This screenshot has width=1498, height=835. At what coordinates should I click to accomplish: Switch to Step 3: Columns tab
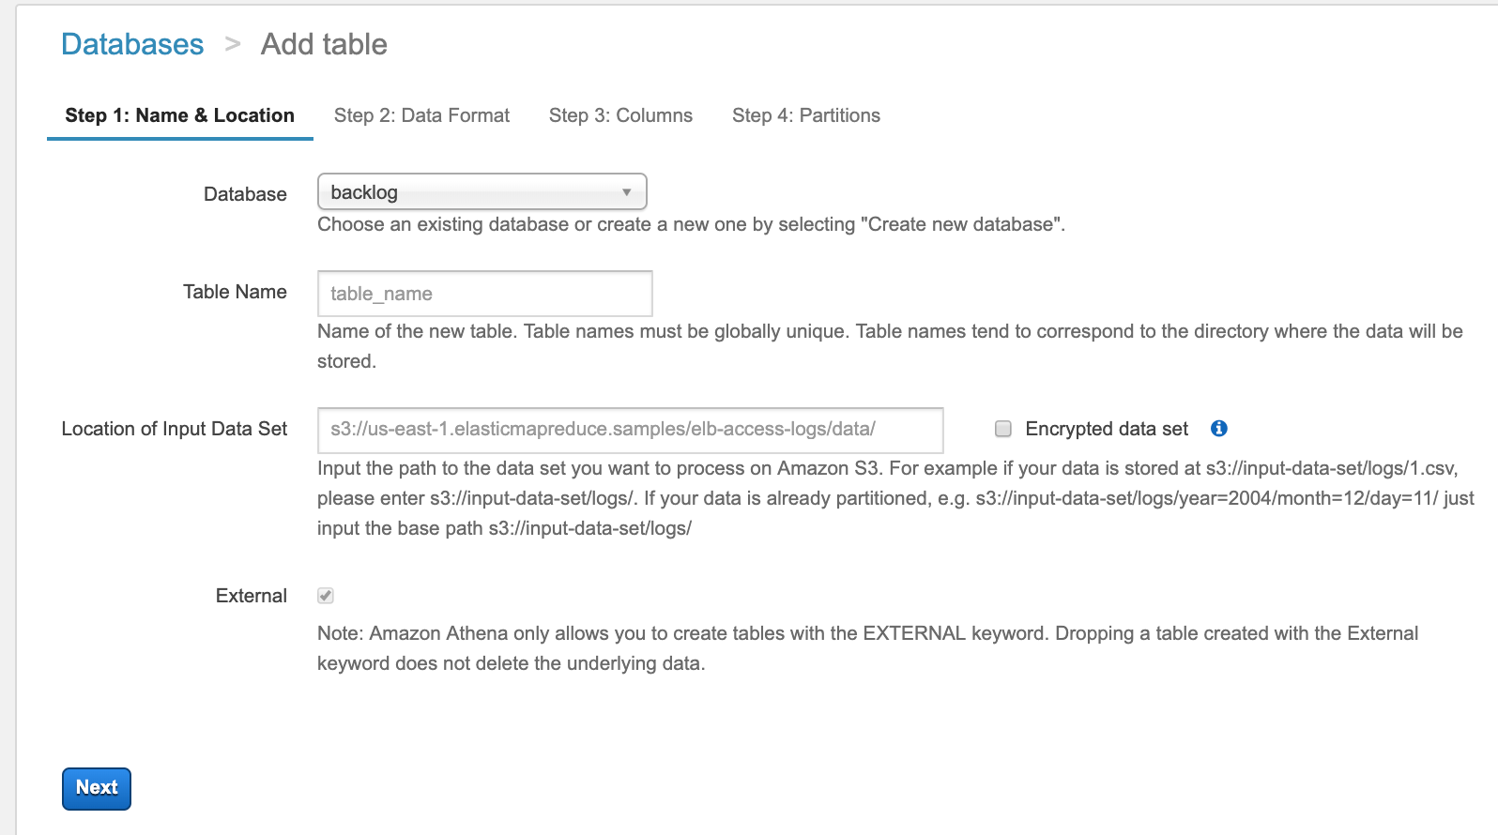click(620, 115)
